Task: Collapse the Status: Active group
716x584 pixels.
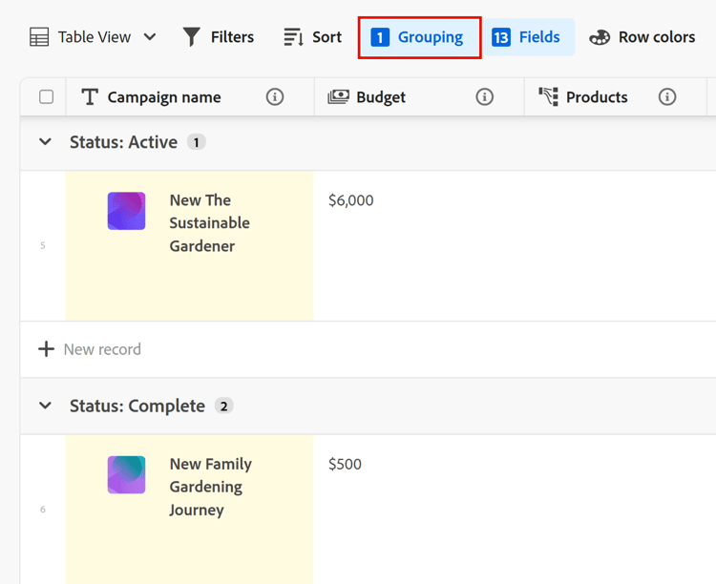Action: click(x=45, y=142)
